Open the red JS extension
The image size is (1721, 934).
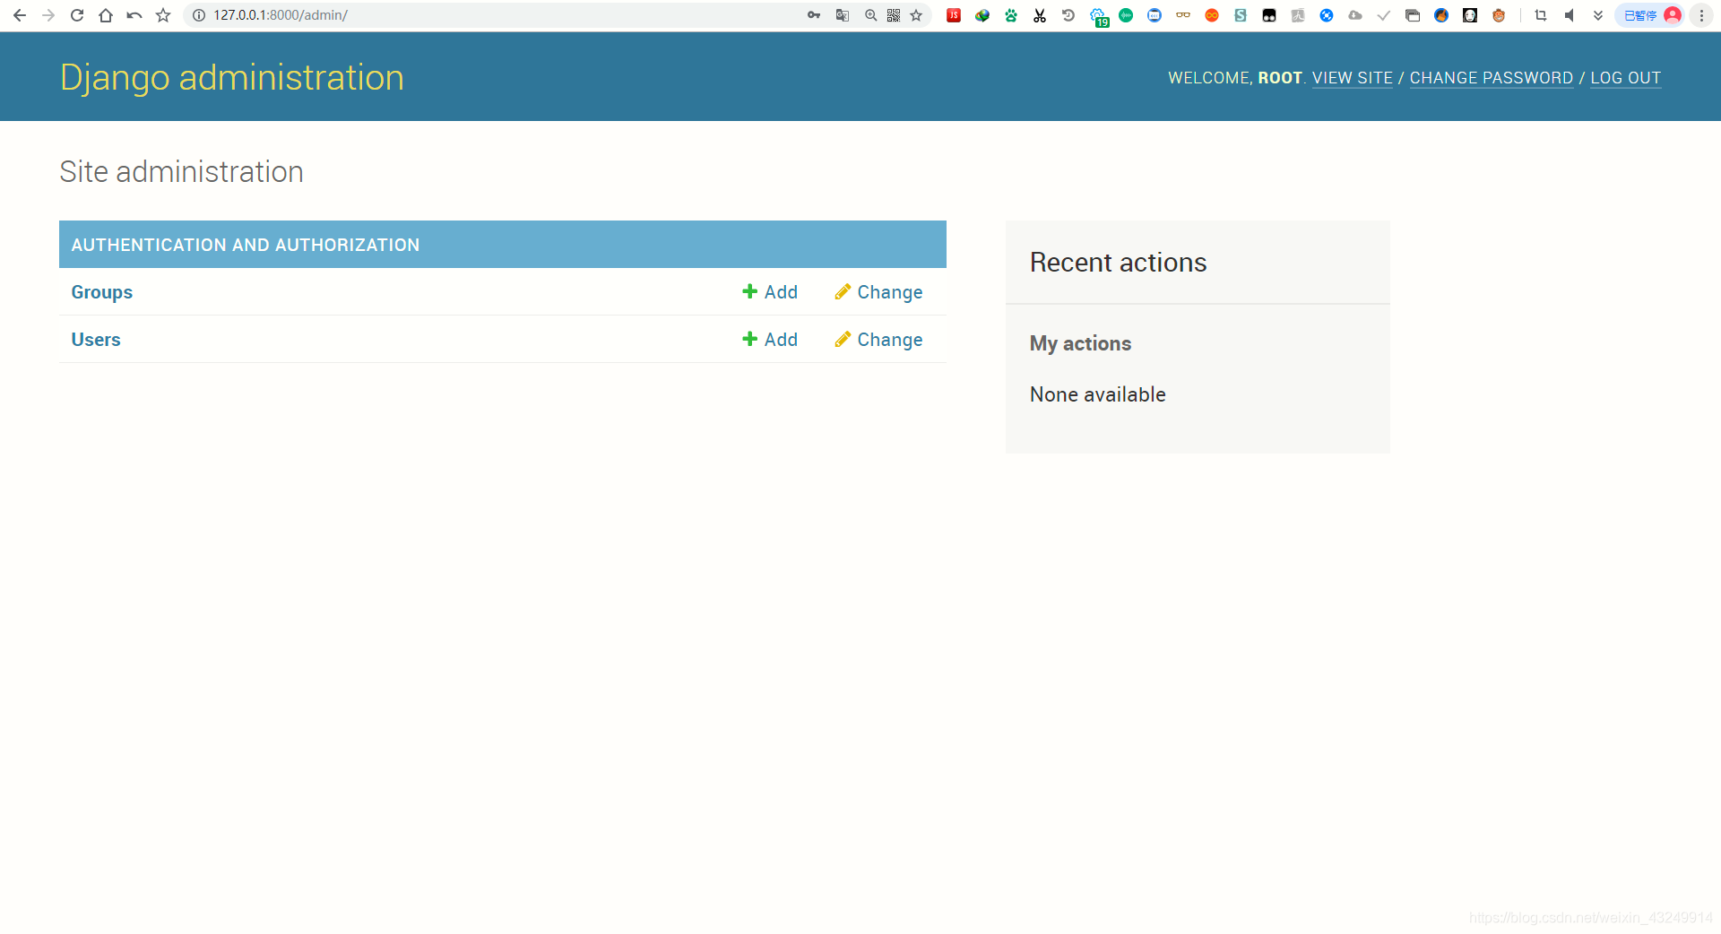click(x=954, y=15)
